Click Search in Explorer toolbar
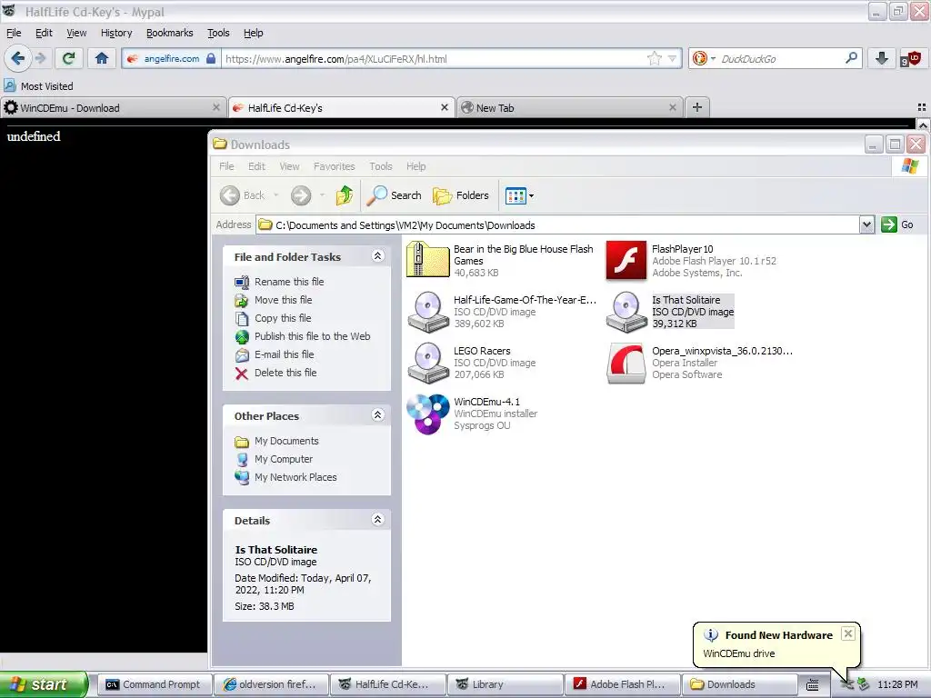 coord(395,195)
